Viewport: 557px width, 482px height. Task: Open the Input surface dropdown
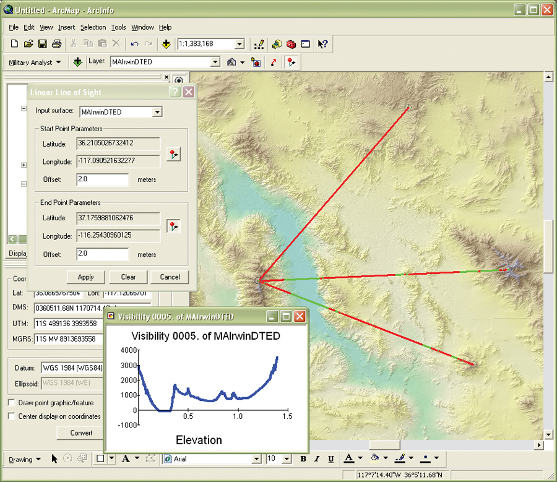pyautogui.click(x=157, y=112)
